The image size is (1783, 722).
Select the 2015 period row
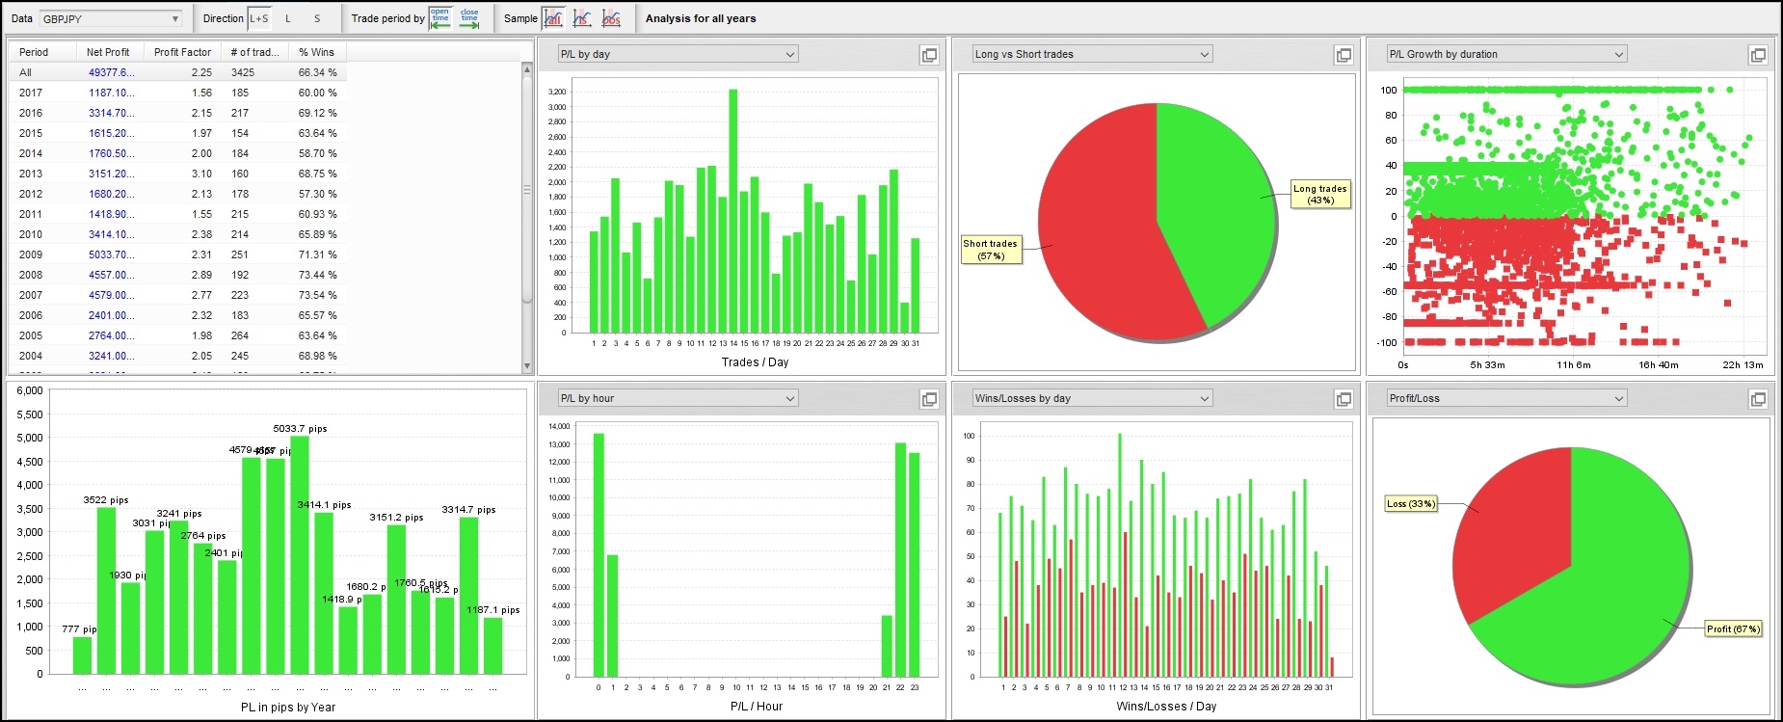click(178, 133)
